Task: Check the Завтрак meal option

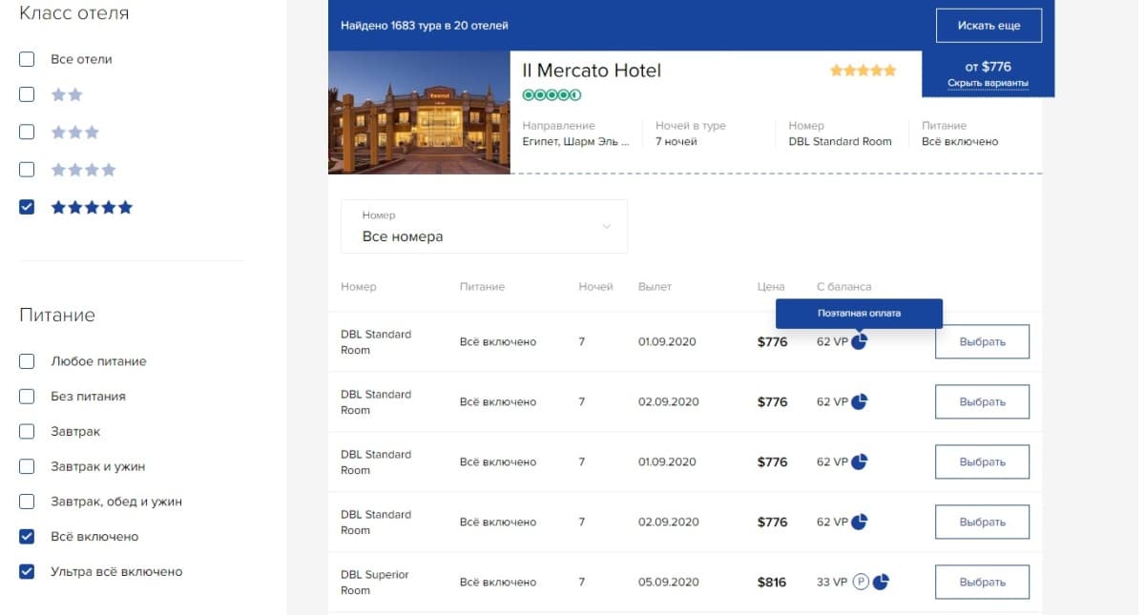Action: [x=27, y=431]
